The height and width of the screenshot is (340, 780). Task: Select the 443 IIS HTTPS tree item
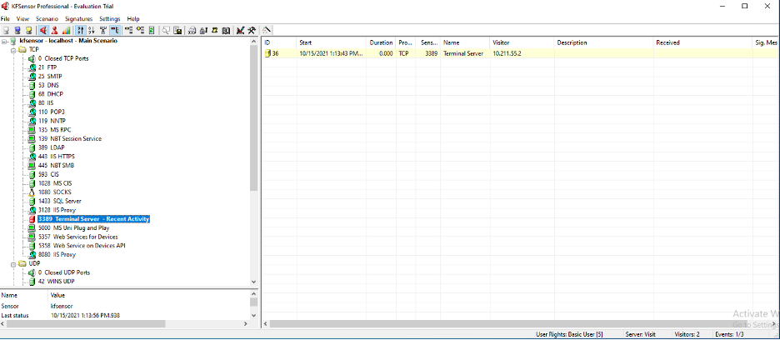point(56,157)
